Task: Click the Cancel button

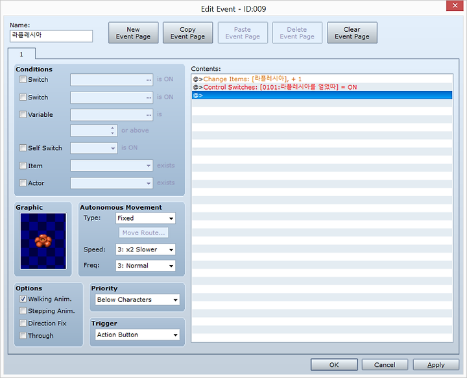Action: (385, 364)
